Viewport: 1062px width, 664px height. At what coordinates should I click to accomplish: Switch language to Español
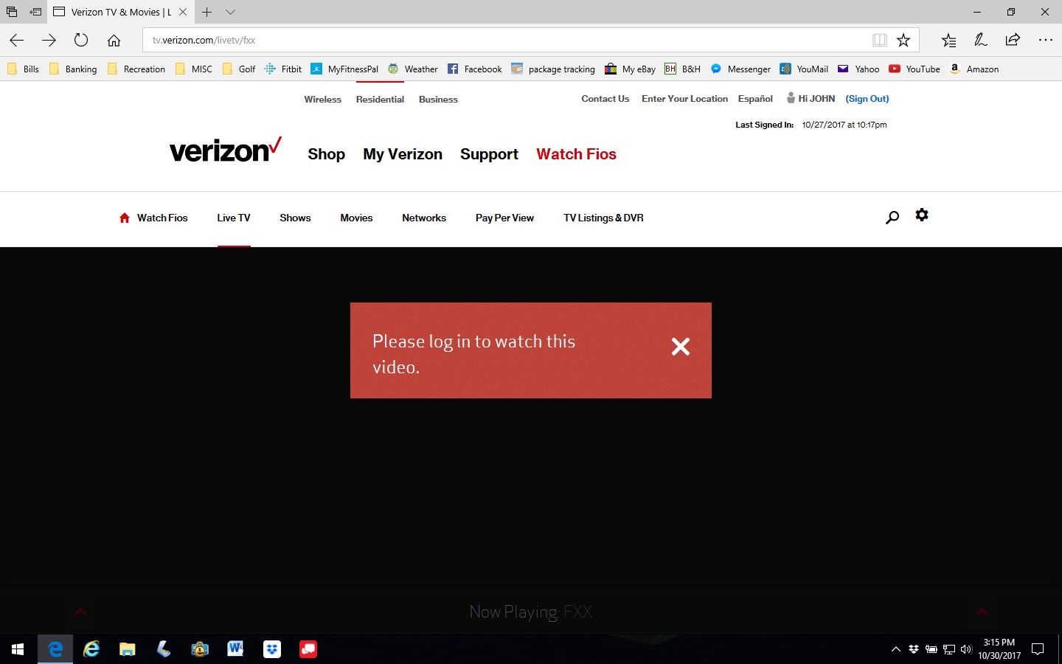click(x=755, y=98)
